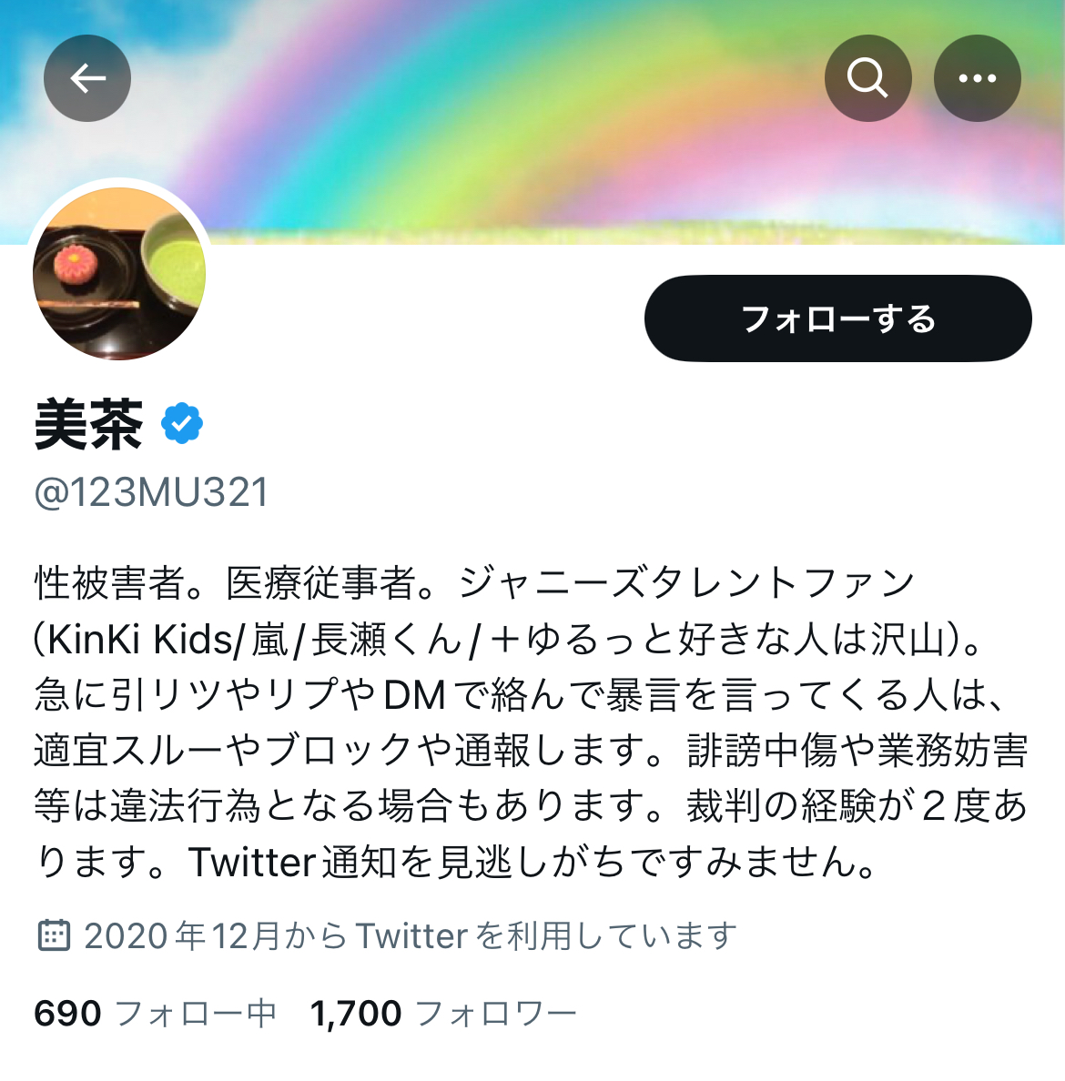Open the three-dot more options menu
This screenshot has height=1081, width=1065.
(978, 78)
